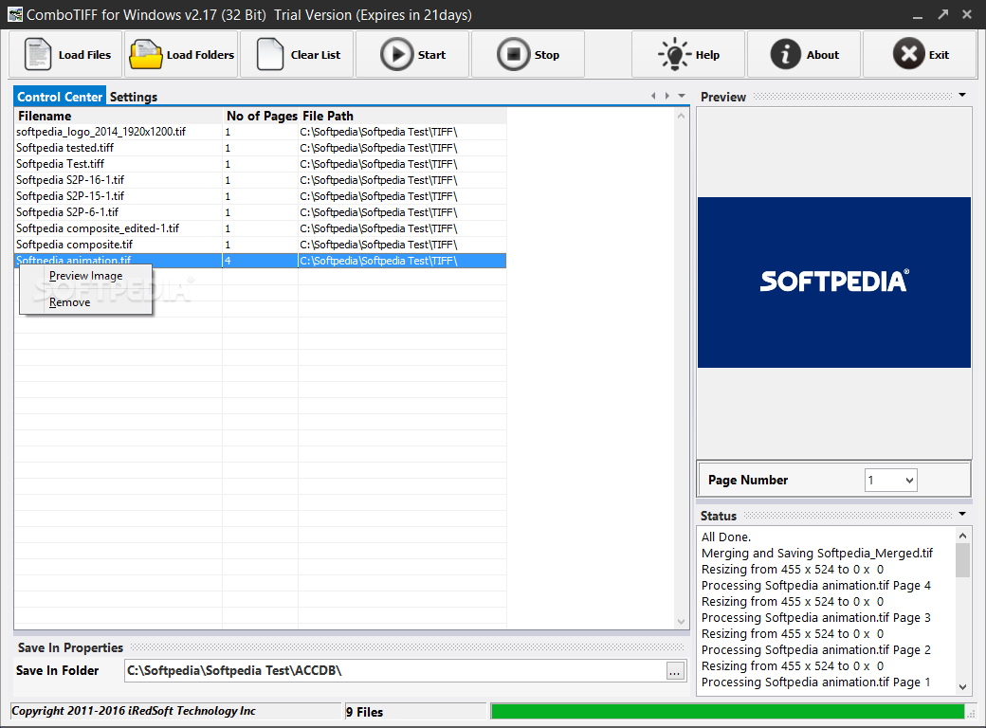Click the Help lightbulb icon

pyautogui.click(x=674, y=54)
